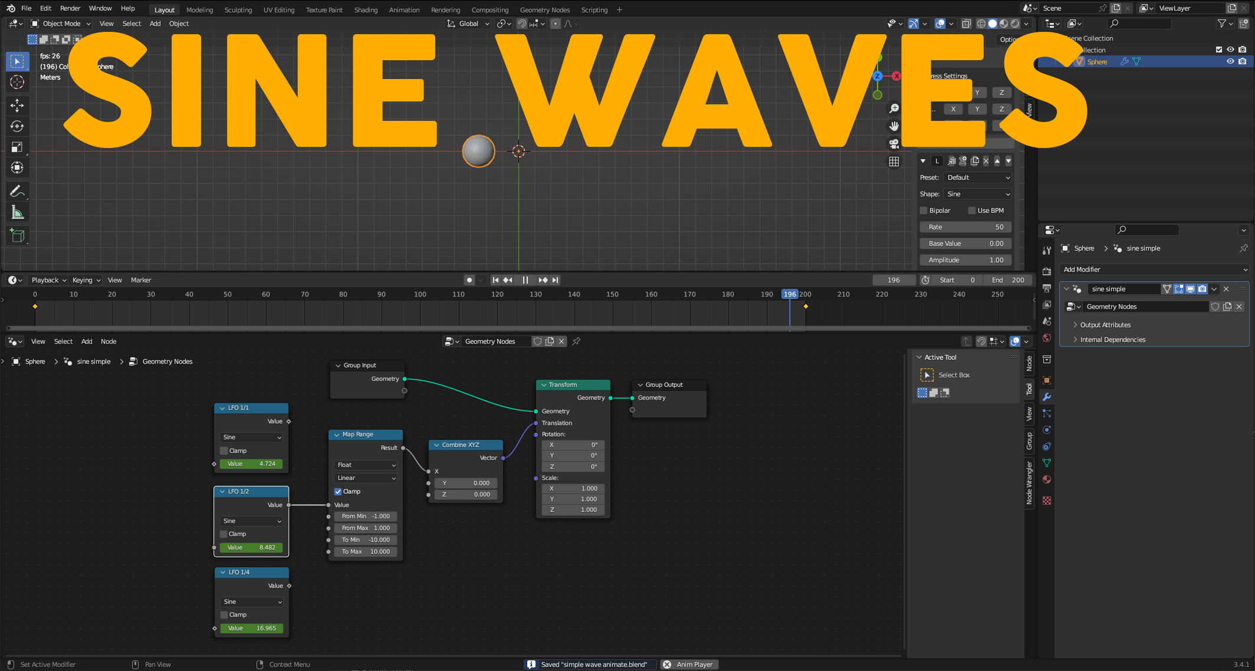This screenshot has height=671, width=1255.
Task: Open the Object Data properties tab
Action: coord(1047,463)
